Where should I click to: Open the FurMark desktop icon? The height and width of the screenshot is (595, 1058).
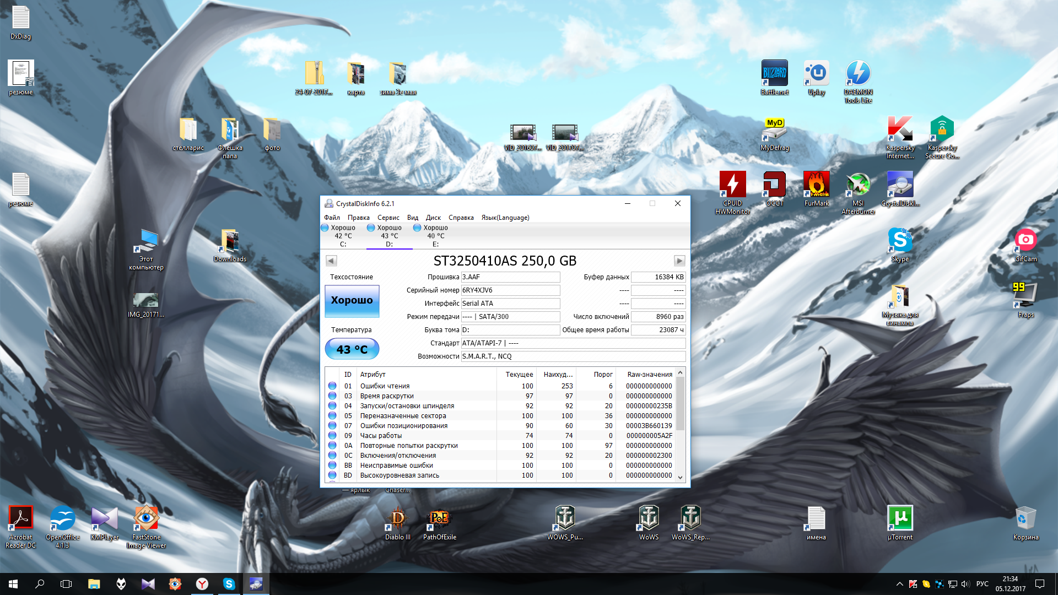[816, 189]
